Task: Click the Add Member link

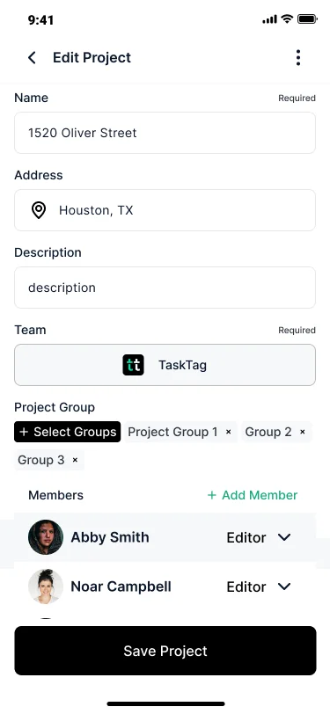Action: click(252, 495)
